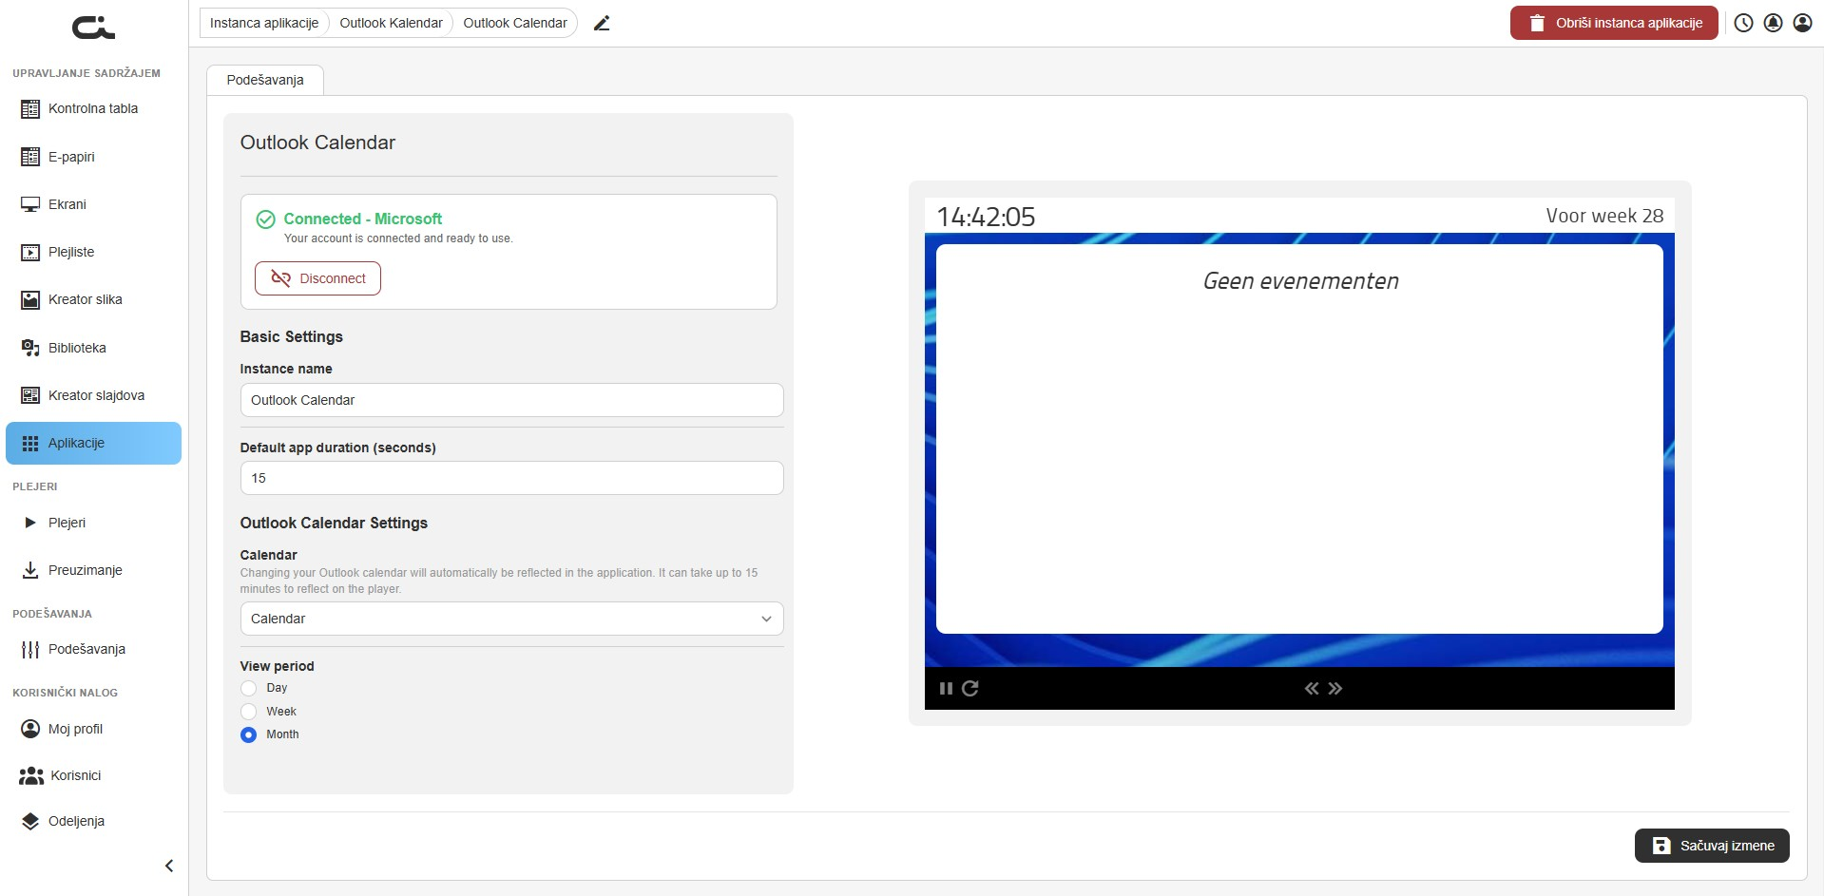
Task: Open Kontrolna tabla in the sidebar
Action: (x=93, y=109)
